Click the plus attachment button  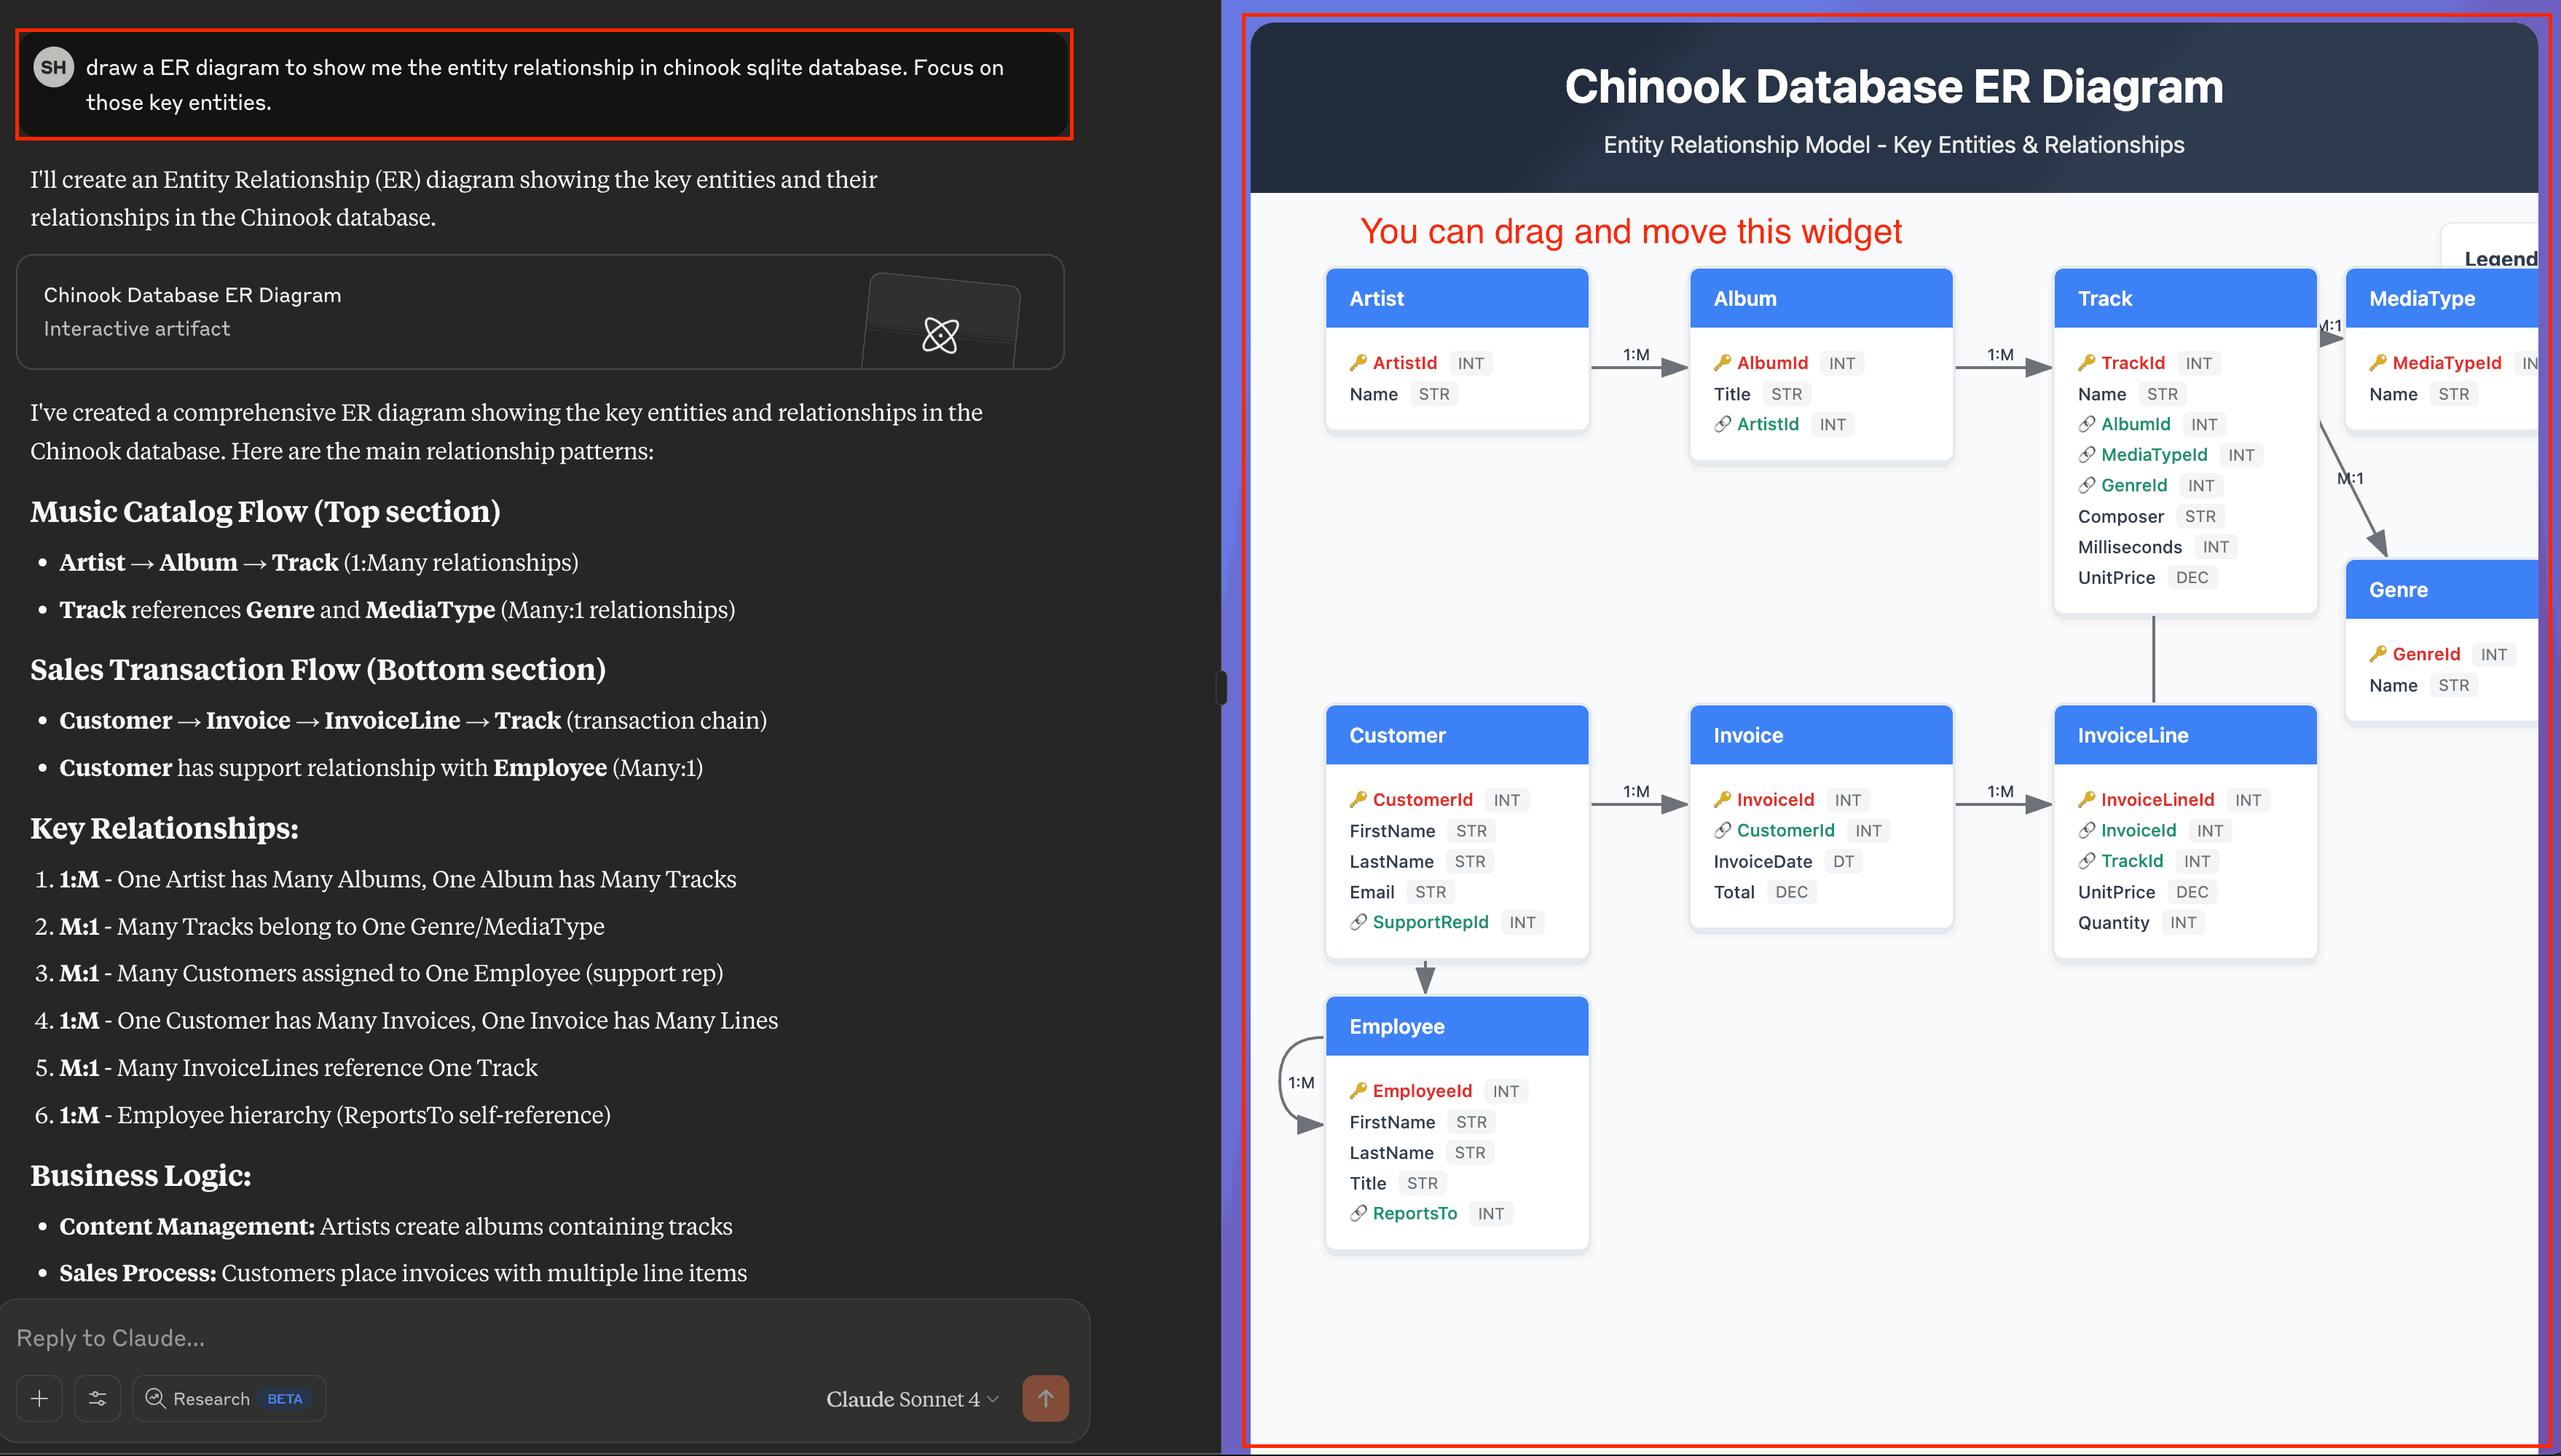click(x=40, y=1398)
